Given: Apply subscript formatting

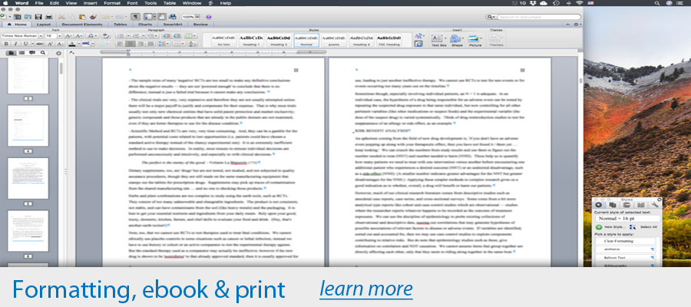Looking at the screenshot, I should point(59,44).
